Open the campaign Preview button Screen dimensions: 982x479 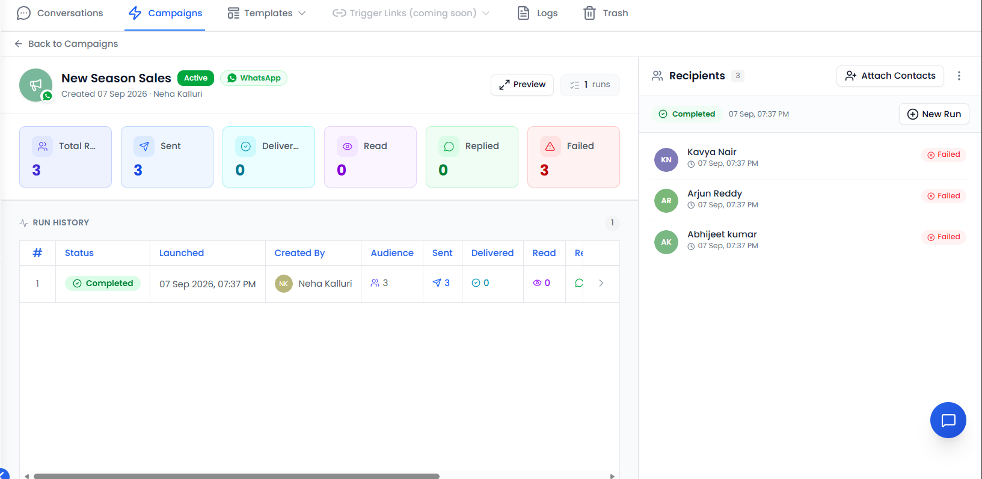coord(522,85)
